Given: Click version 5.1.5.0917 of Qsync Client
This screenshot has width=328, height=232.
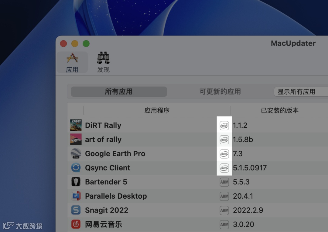Looking at the screenshot, I should tap(250, 168).
